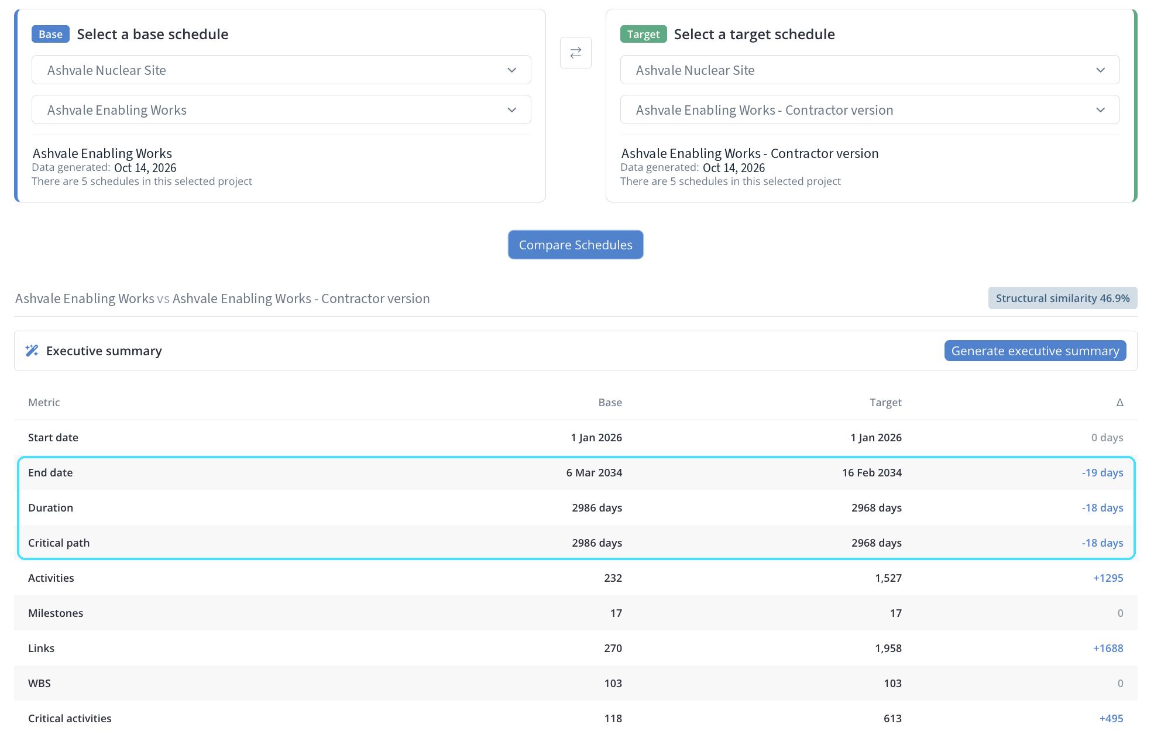Select the End date row label

(50, 472)
